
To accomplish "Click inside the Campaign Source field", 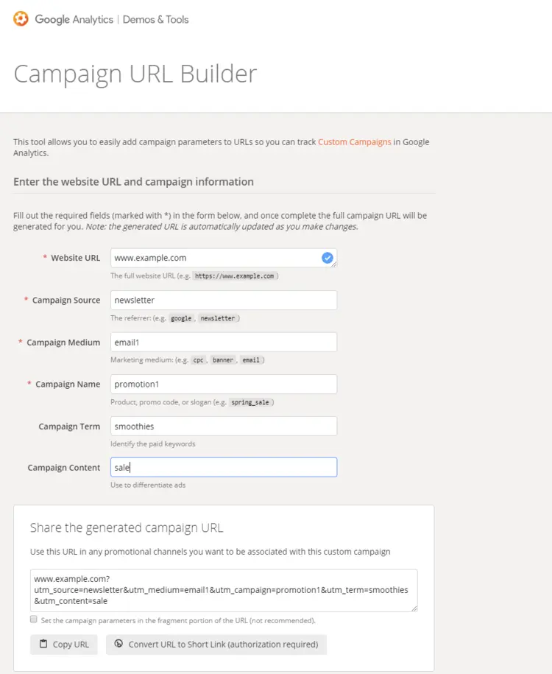I will point(221,300).
